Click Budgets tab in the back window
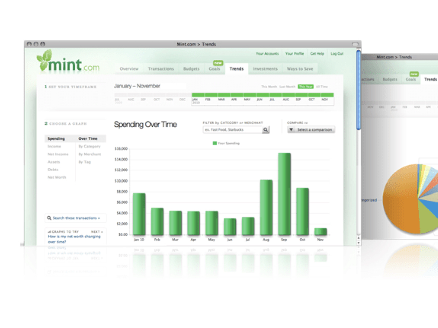This screenshot has height=328, width=438. (x=390, y=79)
